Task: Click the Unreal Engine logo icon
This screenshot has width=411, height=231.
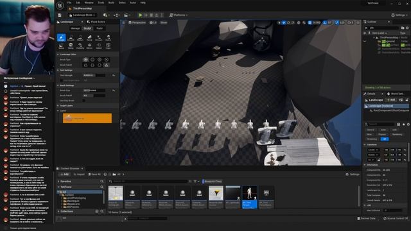Action: click(x=60, y=5)
